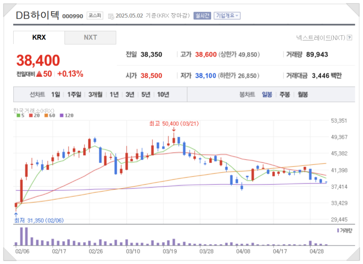Click the calendar clock icon beside date

click(x=111, y=16)
